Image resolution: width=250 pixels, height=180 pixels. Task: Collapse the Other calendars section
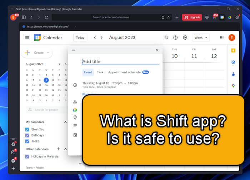click(x=65, y=149)
